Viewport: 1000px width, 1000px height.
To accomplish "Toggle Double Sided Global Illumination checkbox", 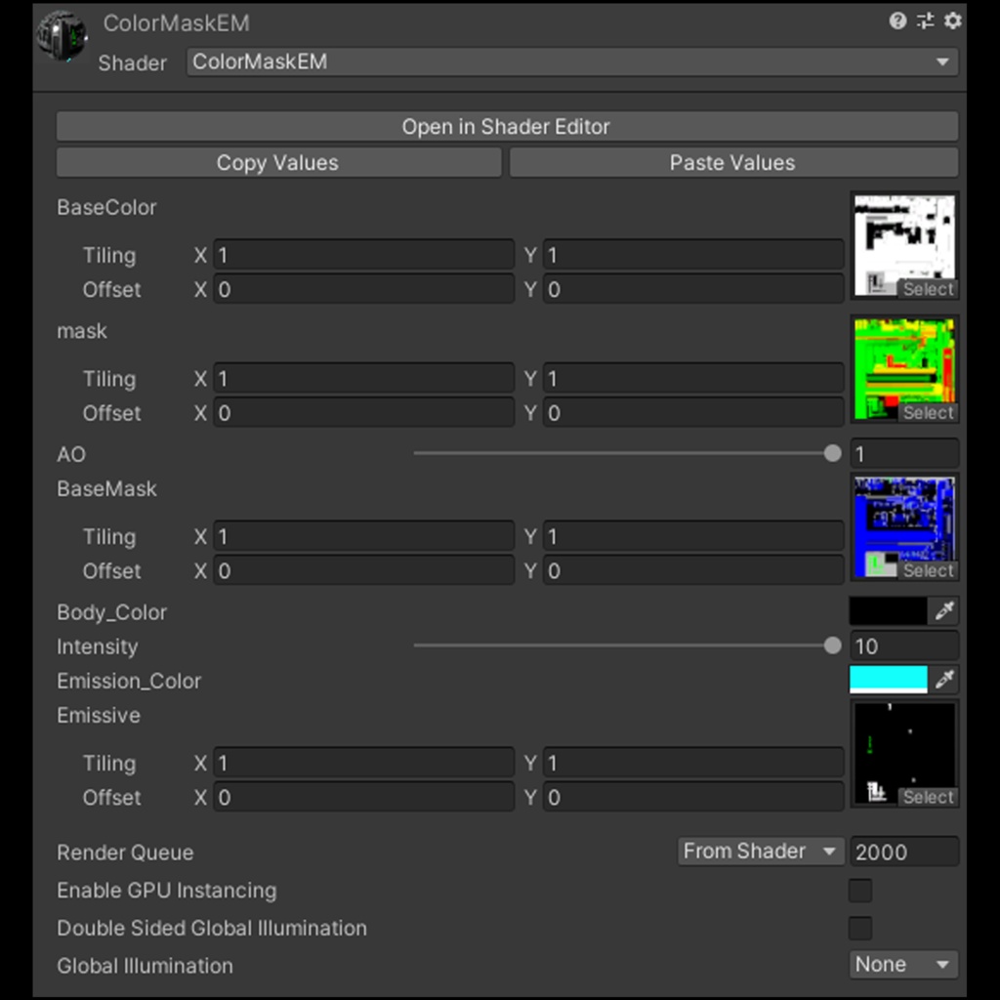I will 860,928.
